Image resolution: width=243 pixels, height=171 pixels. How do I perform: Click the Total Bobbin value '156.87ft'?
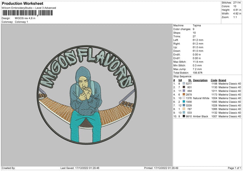(x=198, y=73)
